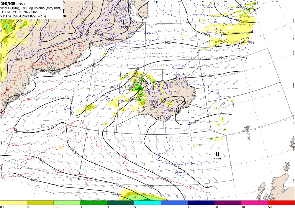The image size is (295, 209).
Task: Click the cyan 5–10 legend color segment
Action: coord(147,203)
